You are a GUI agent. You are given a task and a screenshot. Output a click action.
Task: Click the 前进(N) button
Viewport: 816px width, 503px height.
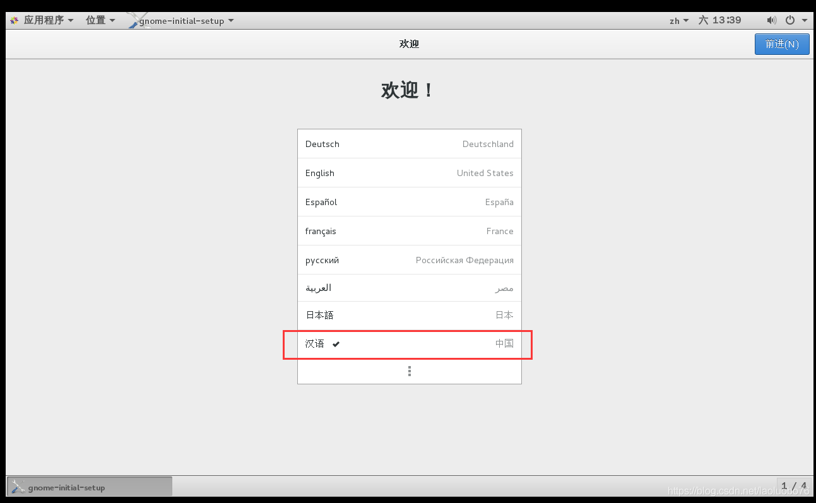click(782, 44)
